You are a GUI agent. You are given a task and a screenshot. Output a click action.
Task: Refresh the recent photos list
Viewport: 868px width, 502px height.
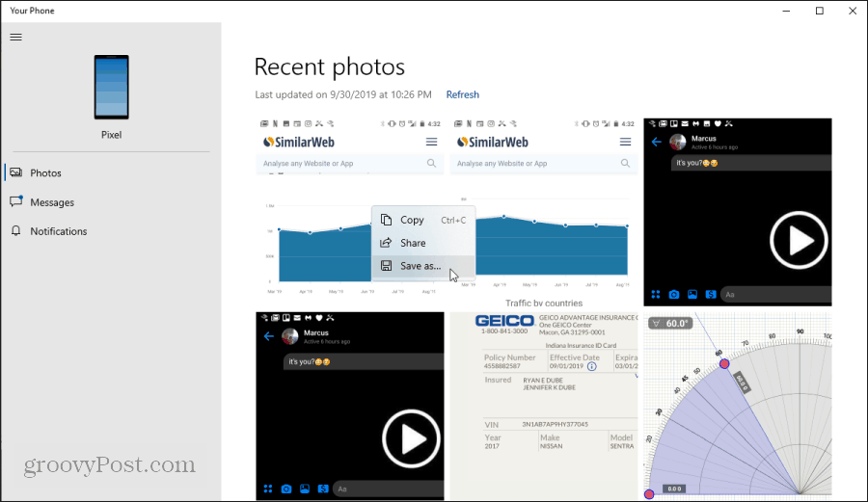click(x=462, y=94)
